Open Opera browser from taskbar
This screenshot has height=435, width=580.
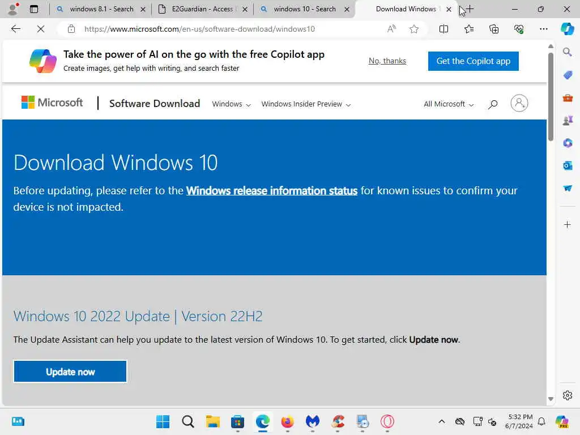(x=387, y=421)
